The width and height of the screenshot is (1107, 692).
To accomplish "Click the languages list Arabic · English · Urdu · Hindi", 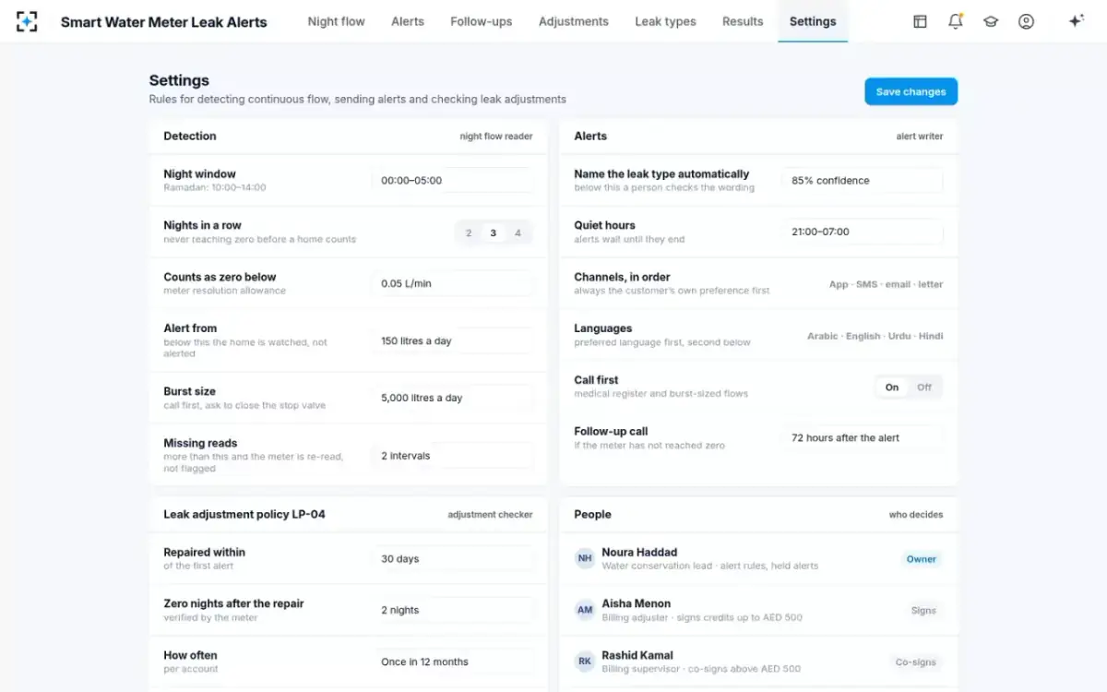I will pyautogui.click(x=875, y=337).
